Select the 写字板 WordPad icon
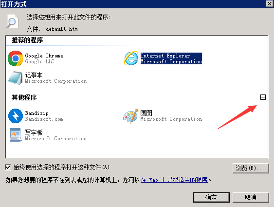 click(16, 135)
